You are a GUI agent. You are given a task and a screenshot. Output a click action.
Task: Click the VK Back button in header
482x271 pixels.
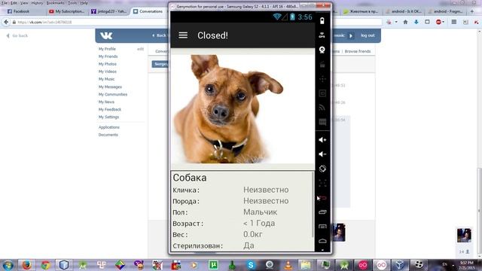(x=159, y=35)
